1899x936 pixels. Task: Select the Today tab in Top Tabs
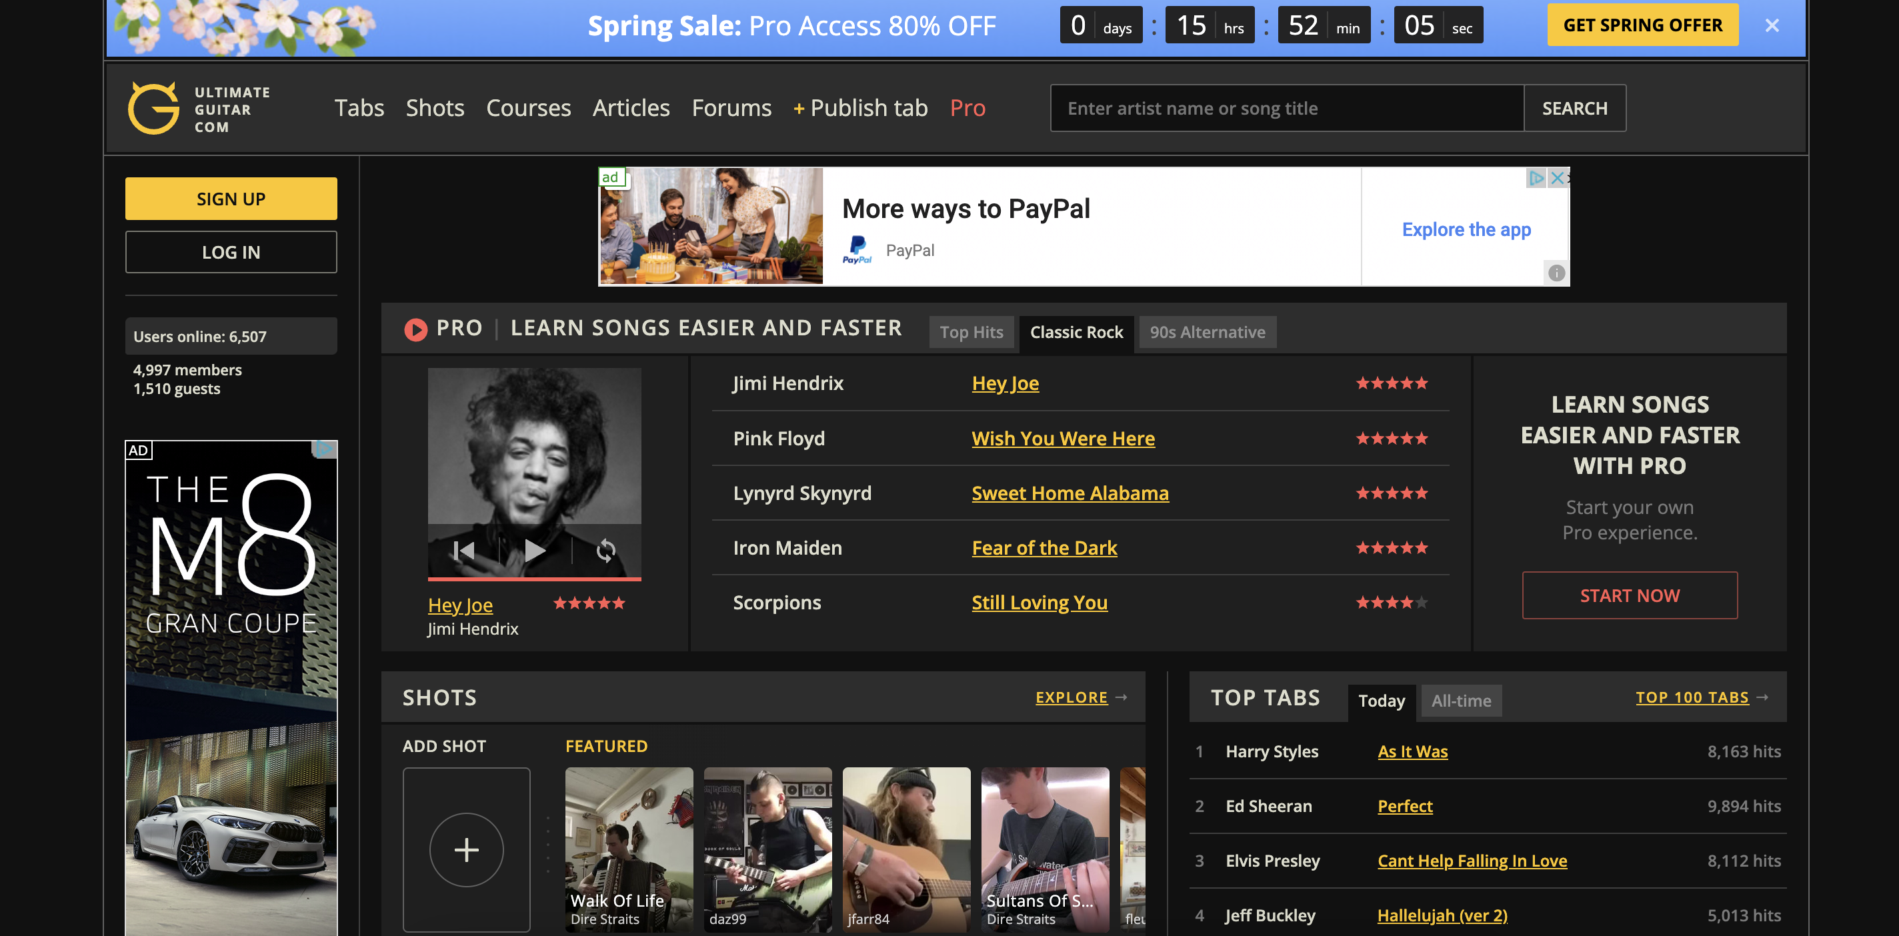coord(1382,701)
